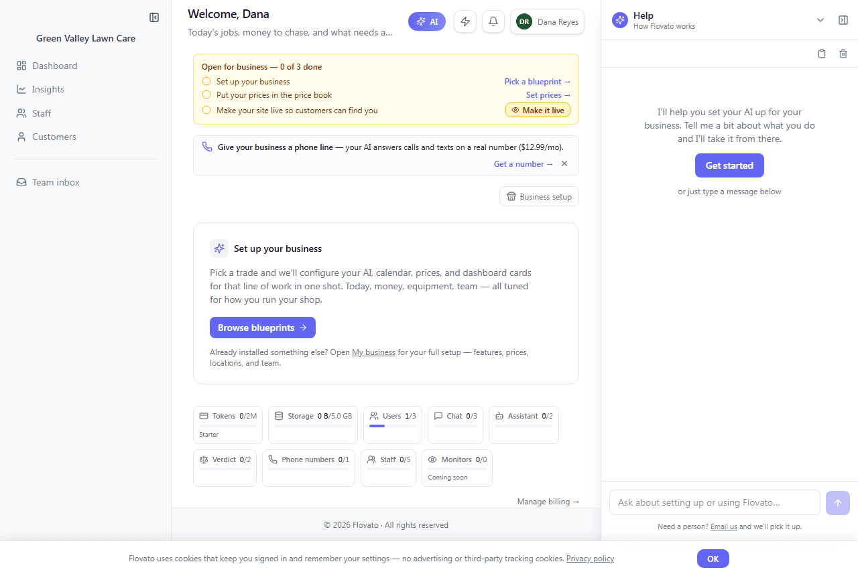Click Get a number link
This screenshot has height=576, width=858.
click(x=524, y=164)
